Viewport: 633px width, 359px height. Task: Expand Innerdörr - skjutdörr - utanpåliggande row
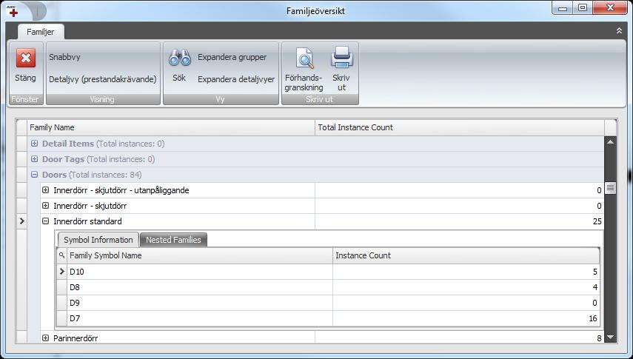(x=46, y=189)
